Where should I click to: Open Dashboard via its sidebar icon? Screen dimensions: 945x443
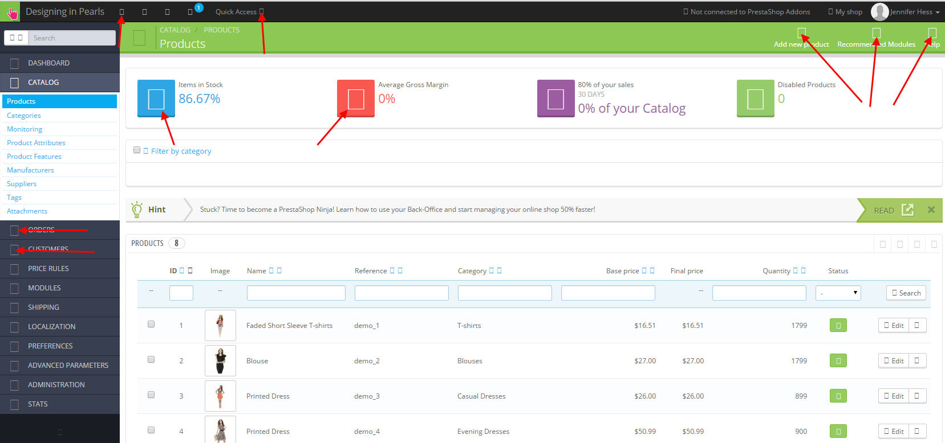click(x=15, y=63)
